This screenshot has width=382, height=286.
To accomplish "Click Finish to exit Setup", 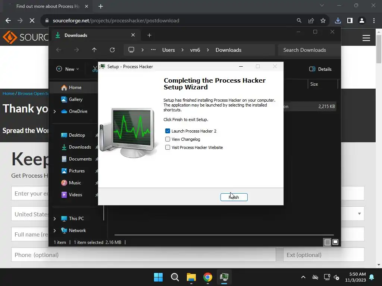I will tap(234, 197).
